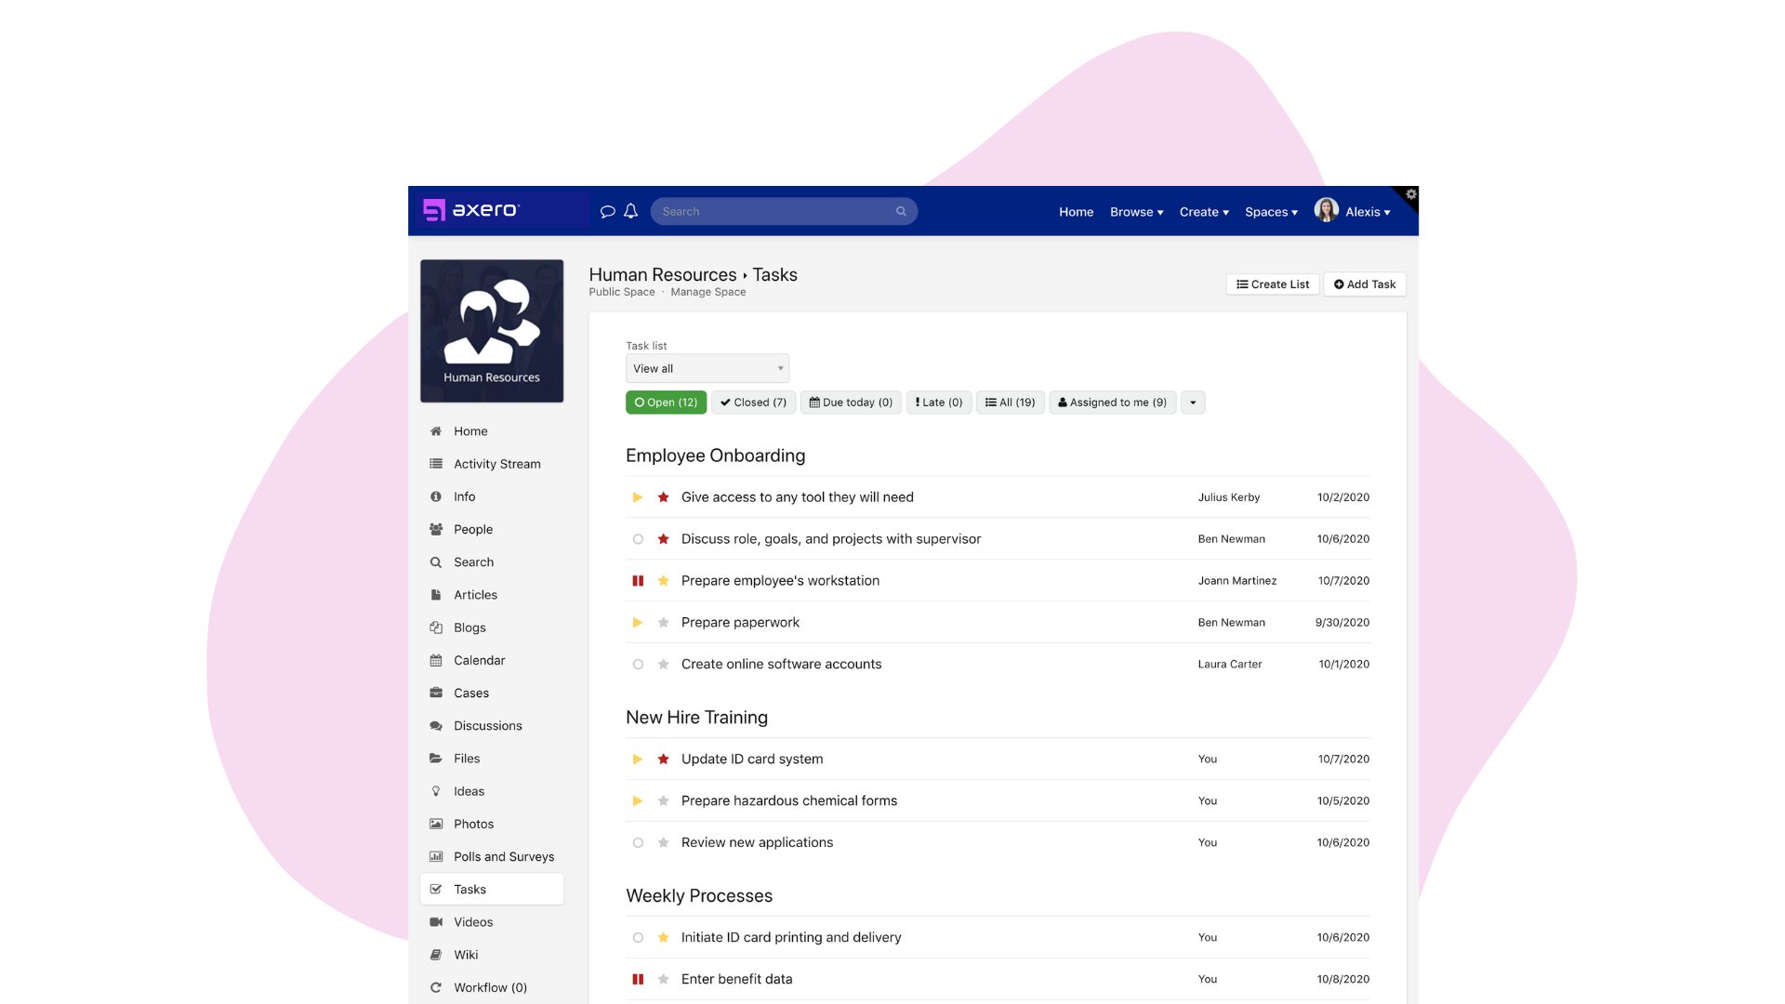
Task: Open the chat messages bubble icon
Action: tap(607, 212)
